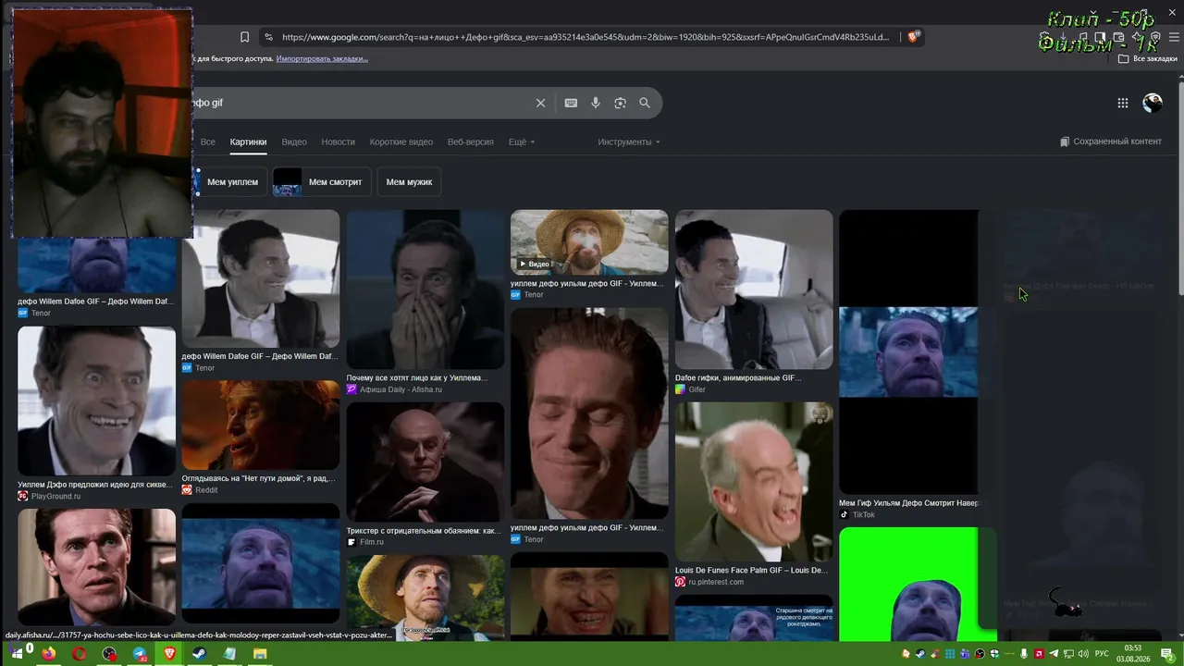
Task: Open the TikTok Мем Гиф image result
Action: tap(908, 352)
